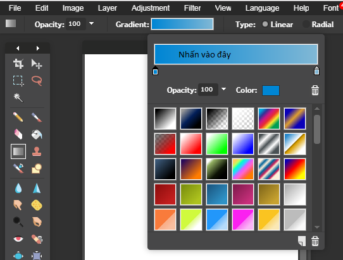
Task: Delete the selected gradient color stop
Action: (x=315, y=90)
